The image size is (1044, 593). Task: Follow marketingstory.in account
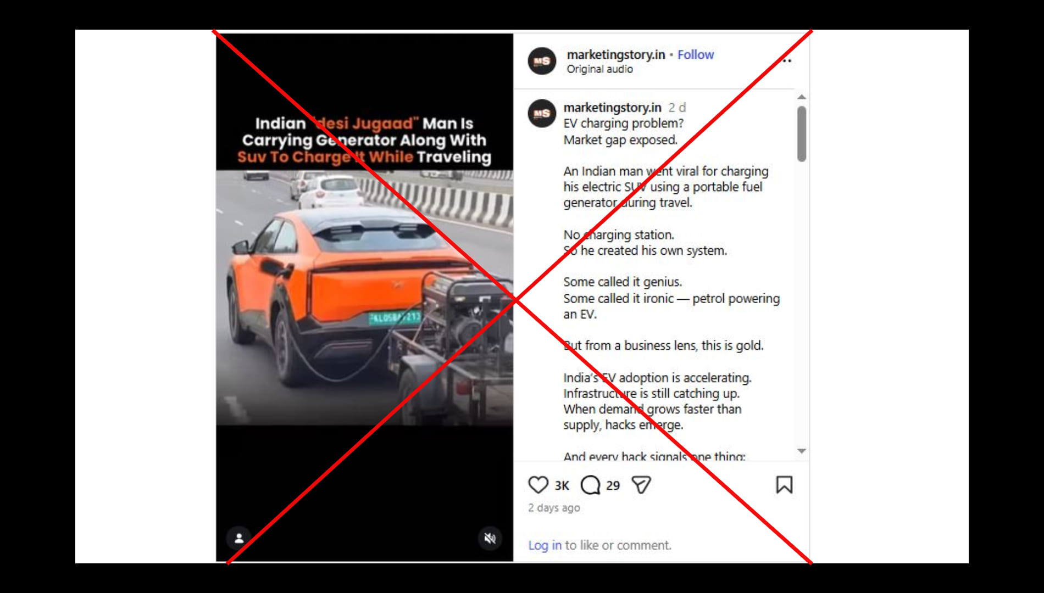click(x=695, y=54)
